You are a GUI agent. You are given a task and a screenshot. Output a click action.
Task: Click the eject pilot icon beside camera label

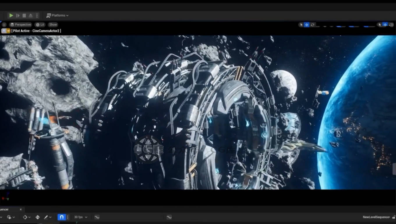3,31
